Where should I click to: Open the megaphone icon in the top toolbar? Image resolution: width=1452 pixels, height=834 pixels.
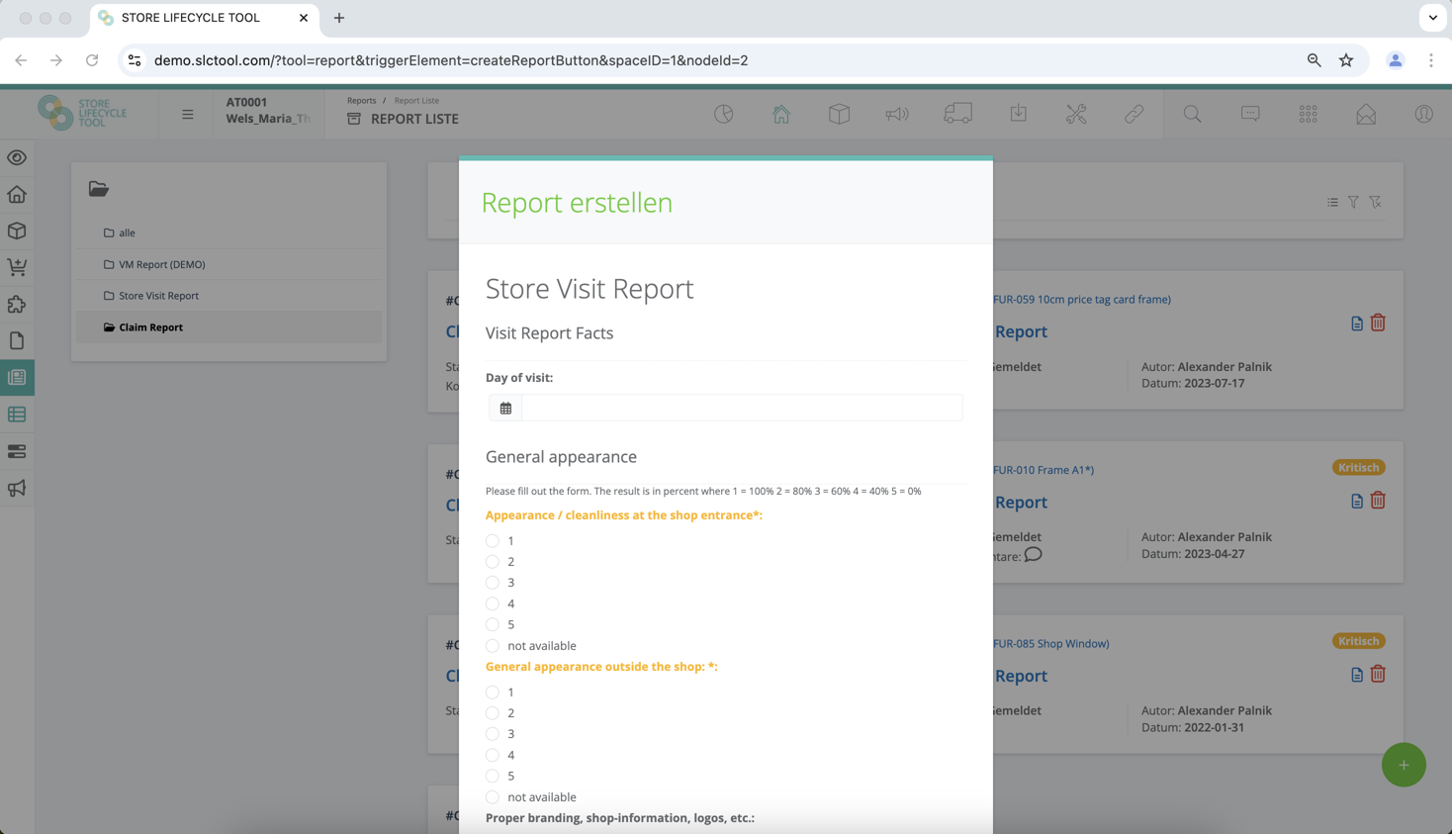tap(896, 115)
